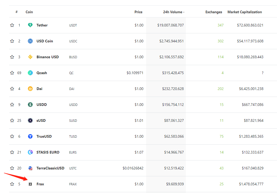
Task: Click the USD Coin logo icon
Action: tap(30, 41)
